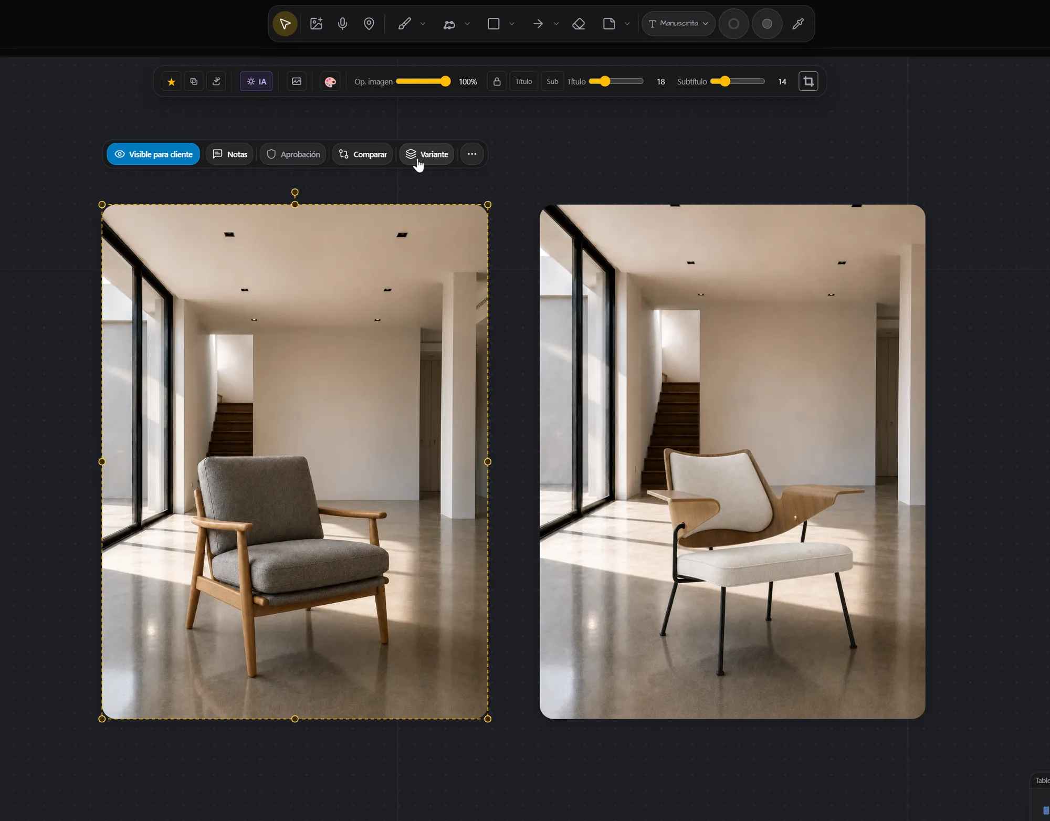Expand the brush tool options chevron

(423, 24)
